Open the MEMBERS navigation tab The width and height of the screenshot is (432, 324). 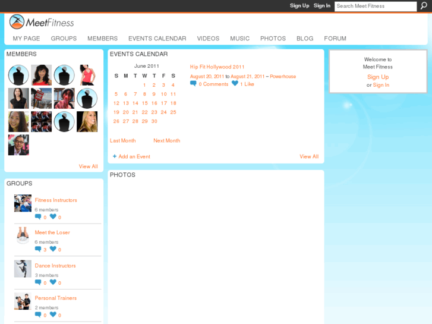(102, 39)
